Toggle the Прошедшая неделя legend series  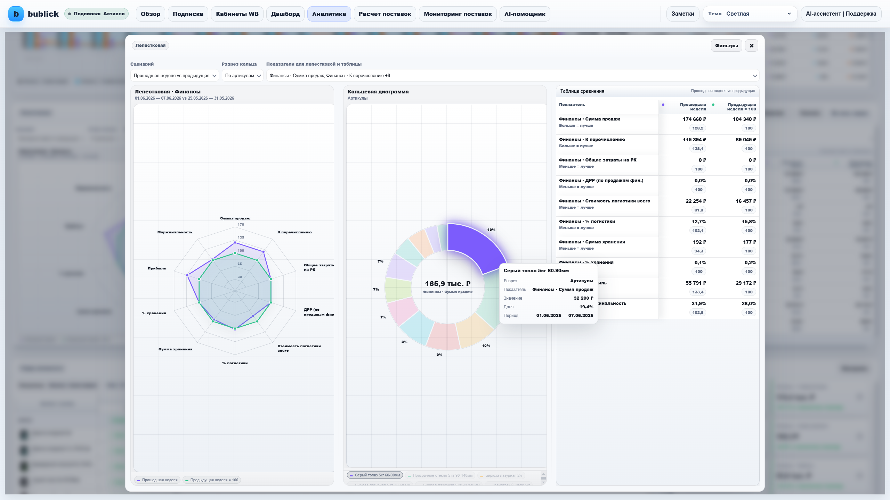click(157, 480)
